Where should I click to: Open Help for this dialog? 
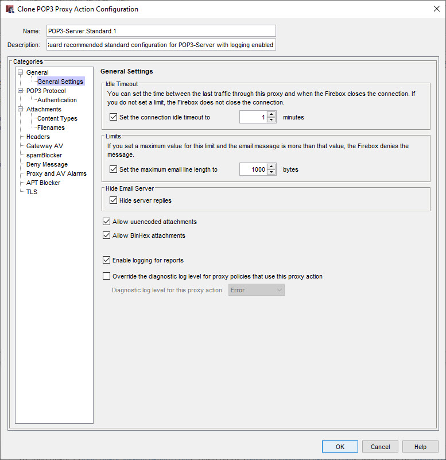(x=420, y=447)
